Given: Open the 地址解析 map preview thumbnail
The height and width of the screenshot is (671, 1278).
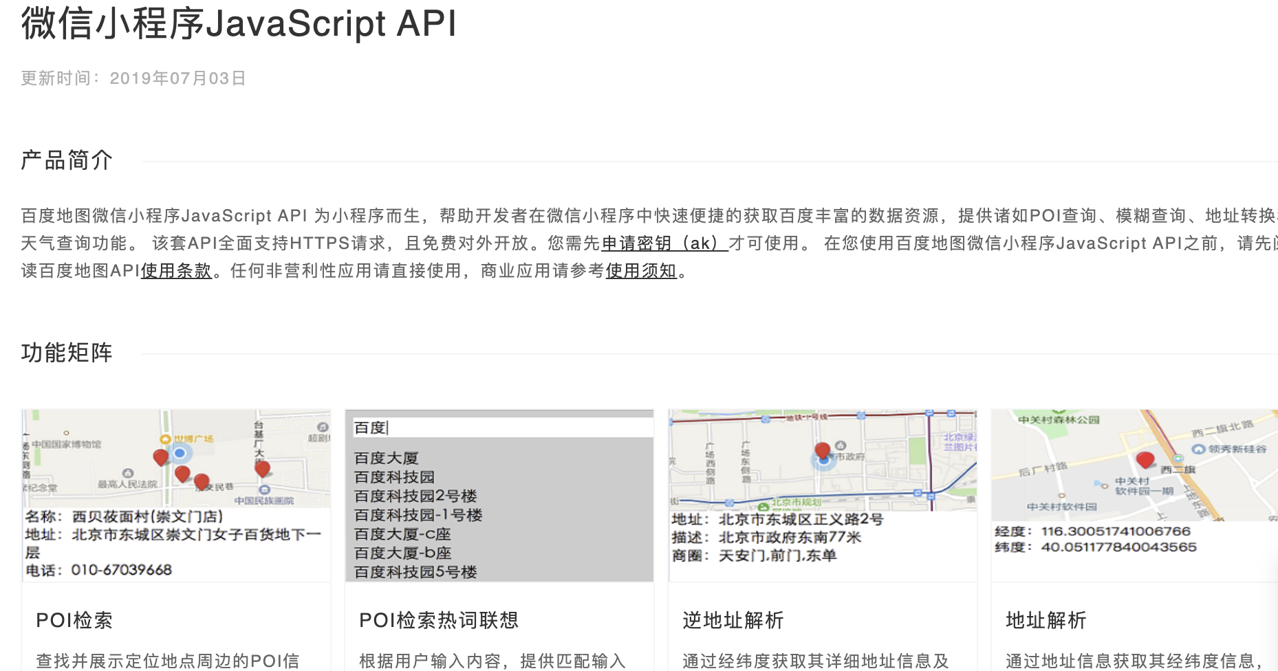Looking at the screenshot, I should [1134, 496].
